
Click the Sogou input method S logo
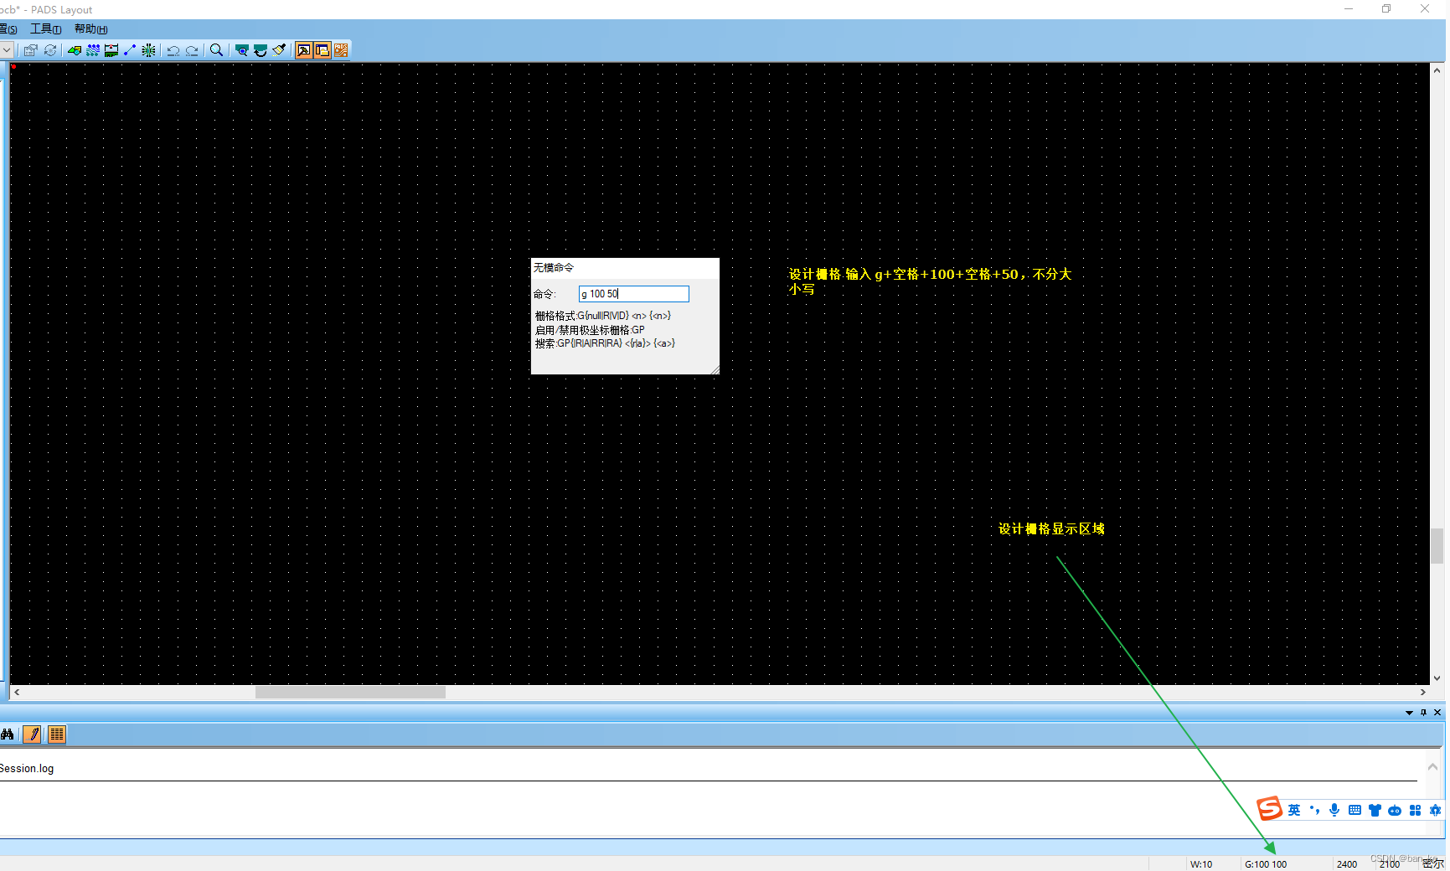coord(1270,809)
